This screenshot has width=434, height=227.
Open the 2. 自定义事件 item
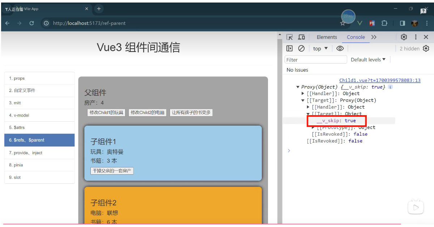point(39,91)
